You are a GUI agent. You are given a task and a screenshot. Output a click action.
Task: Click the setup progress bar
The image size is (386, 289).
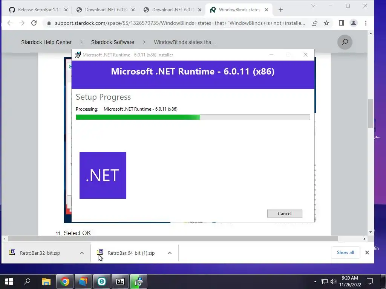[x=193, y=117]
